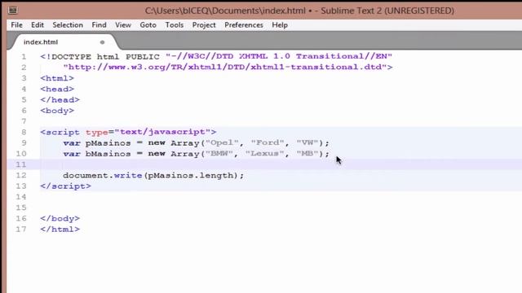Screen dimensions: 522x293
Task: Open the Goto menu
Action: (148, 25)
